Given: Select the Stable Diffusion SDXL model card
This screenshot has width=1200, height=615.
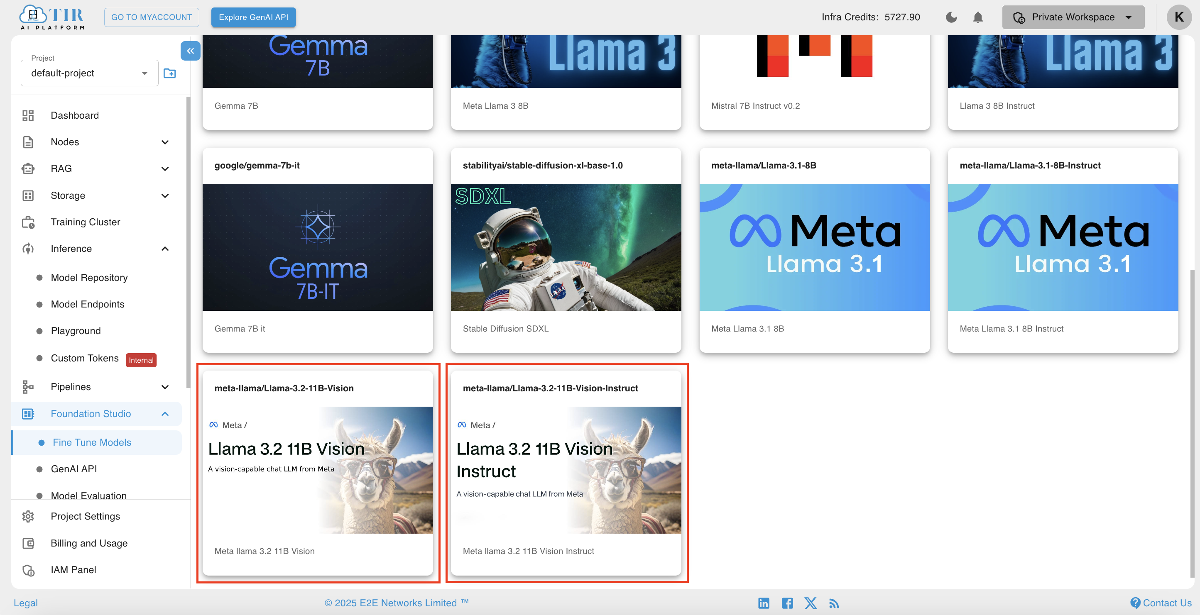Looking at the screenshot, I should point(566,250).
